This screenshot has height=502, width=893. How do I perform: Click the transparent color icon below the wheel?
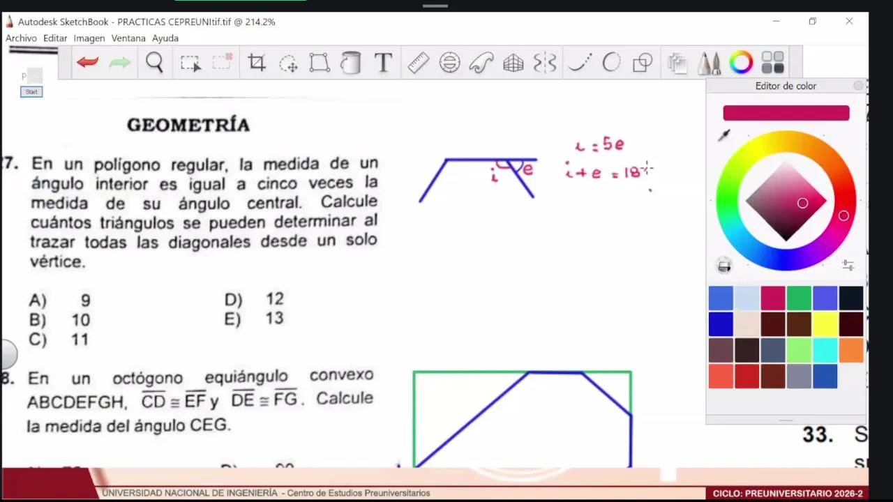click(x=724, y=266)
